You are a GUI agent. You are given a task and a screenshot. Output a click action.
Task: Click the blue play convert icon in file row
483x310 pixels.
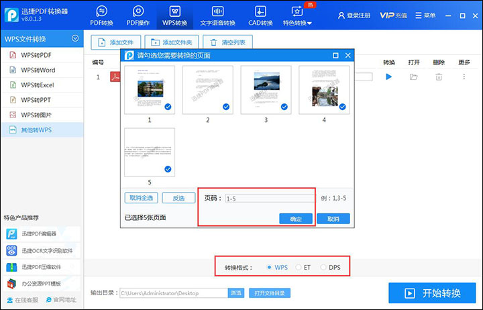[x=388, y=76]
